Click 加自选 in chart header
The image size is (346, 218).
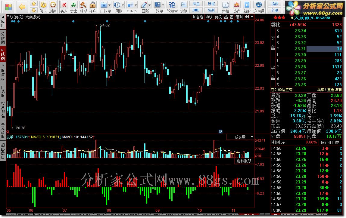pos(198,17)
